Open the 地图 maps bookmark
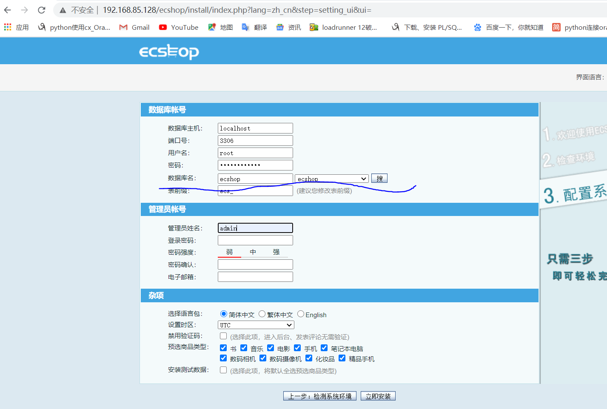The width and height of the screenshot is (607, 409). point(220,27)
